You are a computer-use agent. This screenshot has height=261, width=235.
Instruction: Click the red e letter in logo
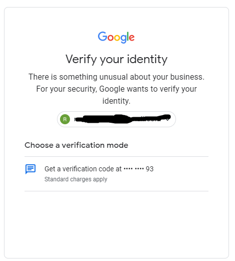click(x=131, y=38)
